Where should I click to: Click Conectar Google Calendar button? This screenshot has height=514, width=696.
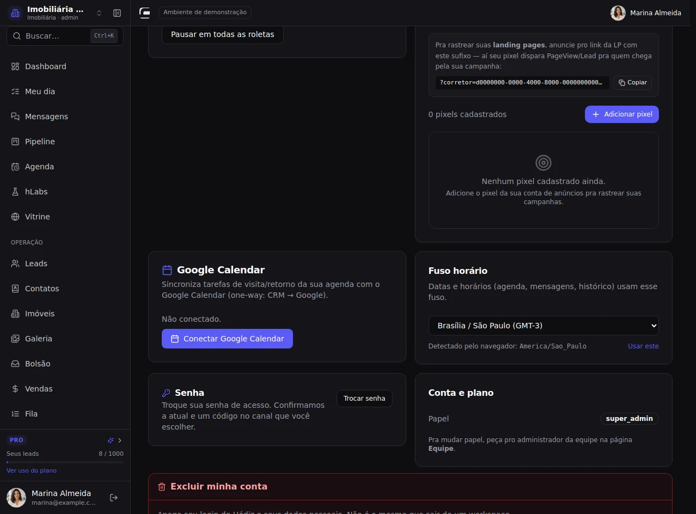point(227,339)
